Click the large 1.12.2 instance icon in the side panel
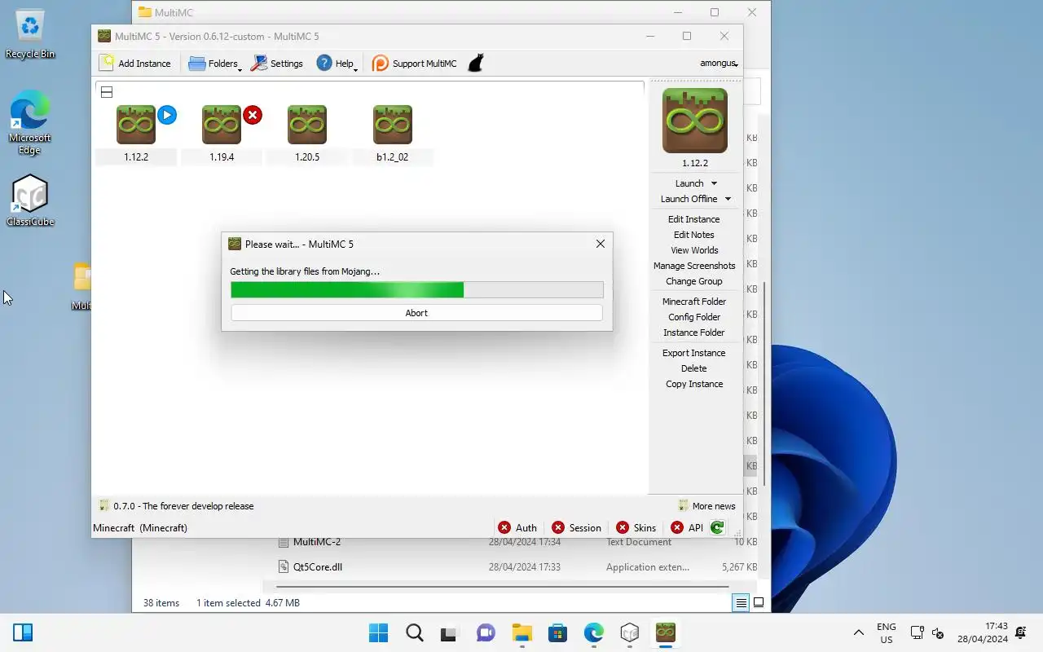 click(x=695, y=121)
